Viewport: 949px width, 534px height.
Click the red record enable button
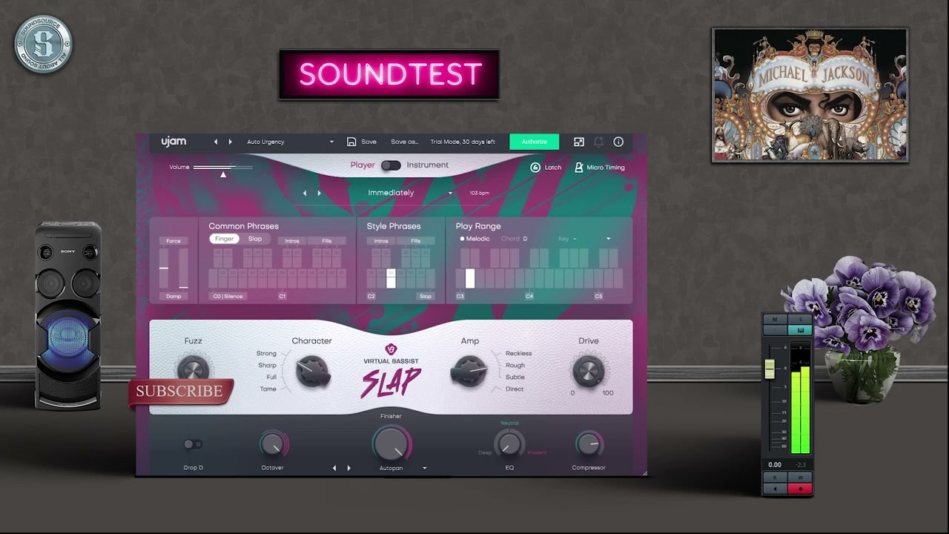[x=801, y=489]
